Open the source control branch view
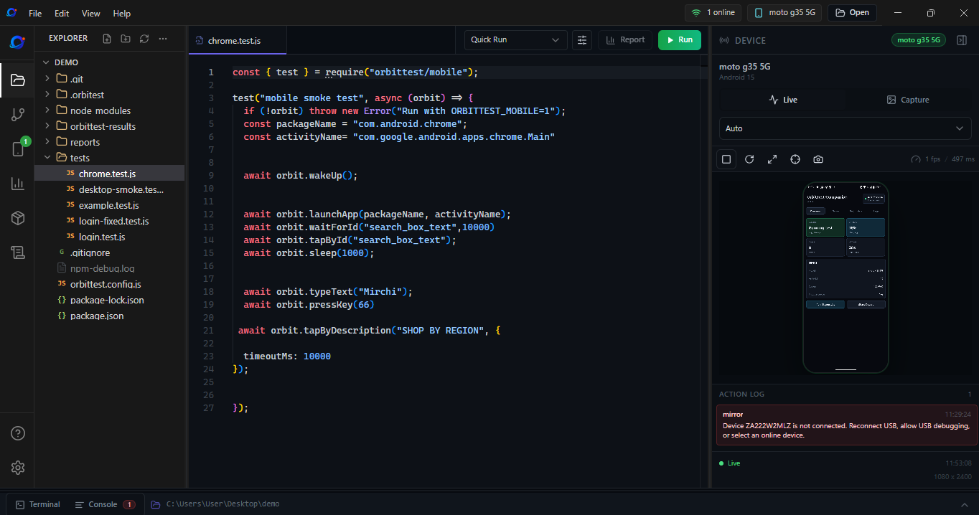The image size is (979, 515). point(17,115)
